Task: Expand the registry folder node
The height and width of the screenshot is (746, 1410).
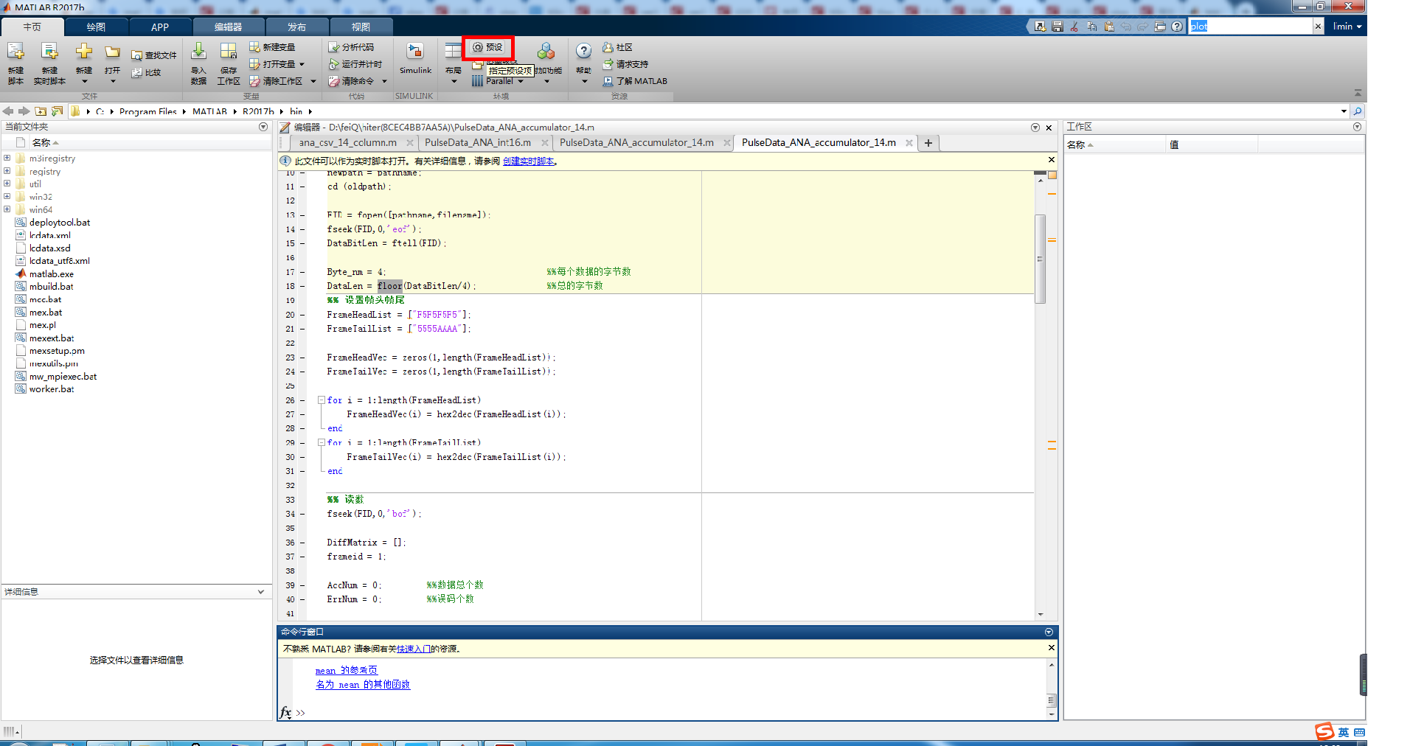Action: pos(7,171)
